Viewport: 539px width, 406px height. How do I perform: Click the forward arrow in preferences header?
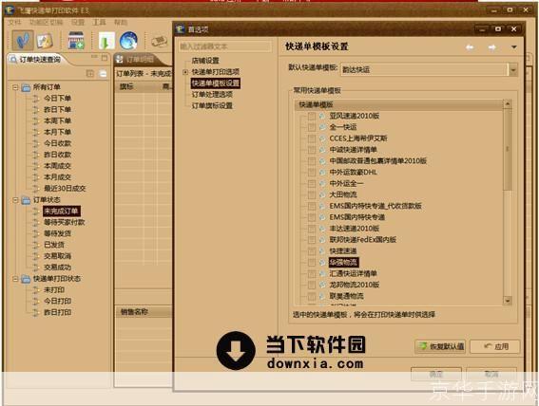(x=491, y=47)
